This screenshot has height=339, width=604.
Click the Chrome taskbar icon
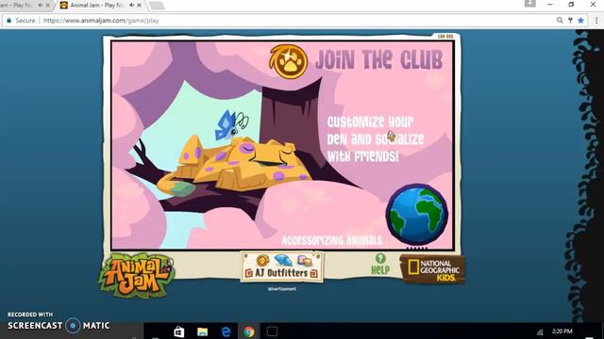[249, 331]
